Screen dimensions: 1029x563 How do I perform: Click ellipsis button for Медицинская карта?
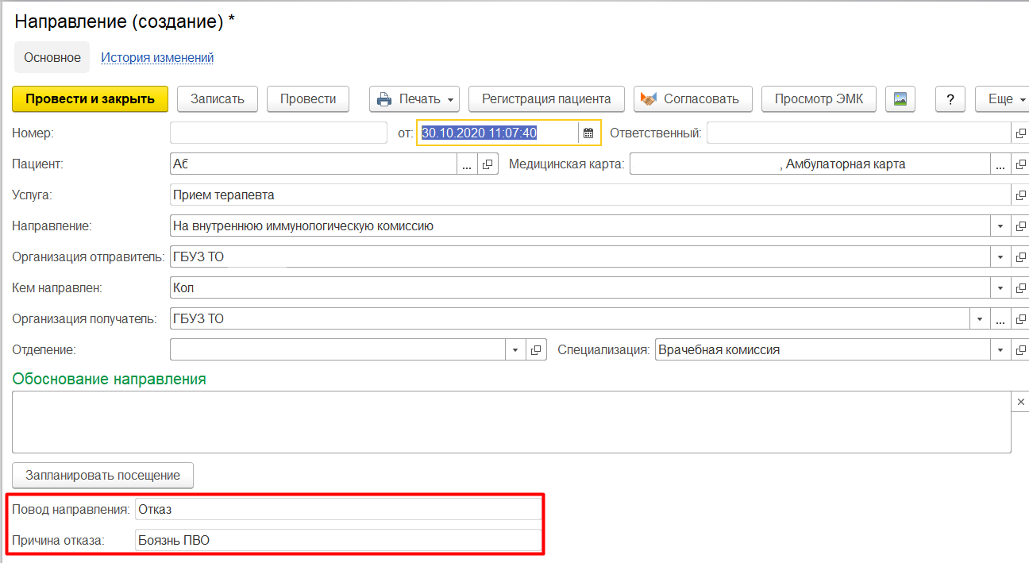click(1000, 164)
